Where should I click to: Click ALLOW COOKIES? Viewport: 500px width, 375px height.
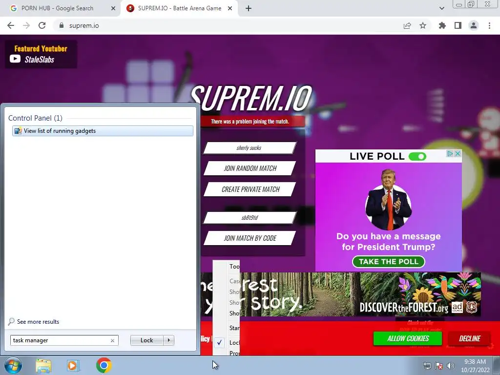pyautogui.click(x=408, y=339)
